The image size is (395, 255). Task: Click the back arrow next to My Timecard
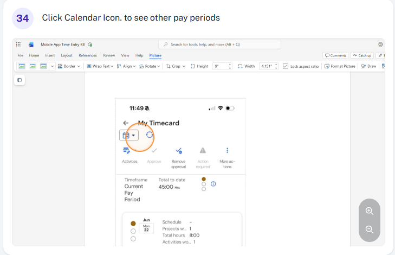tap(126, 123)
